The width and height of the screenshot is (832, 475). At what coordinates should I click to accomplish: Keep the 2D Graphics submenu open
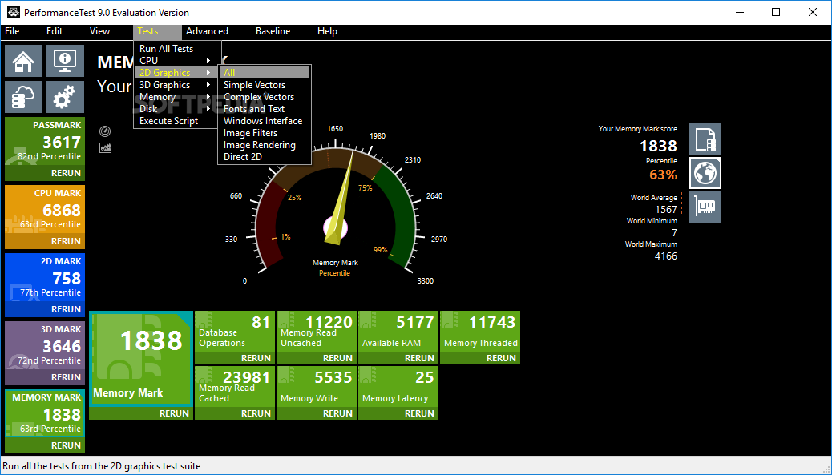click(x=176, y=73)
